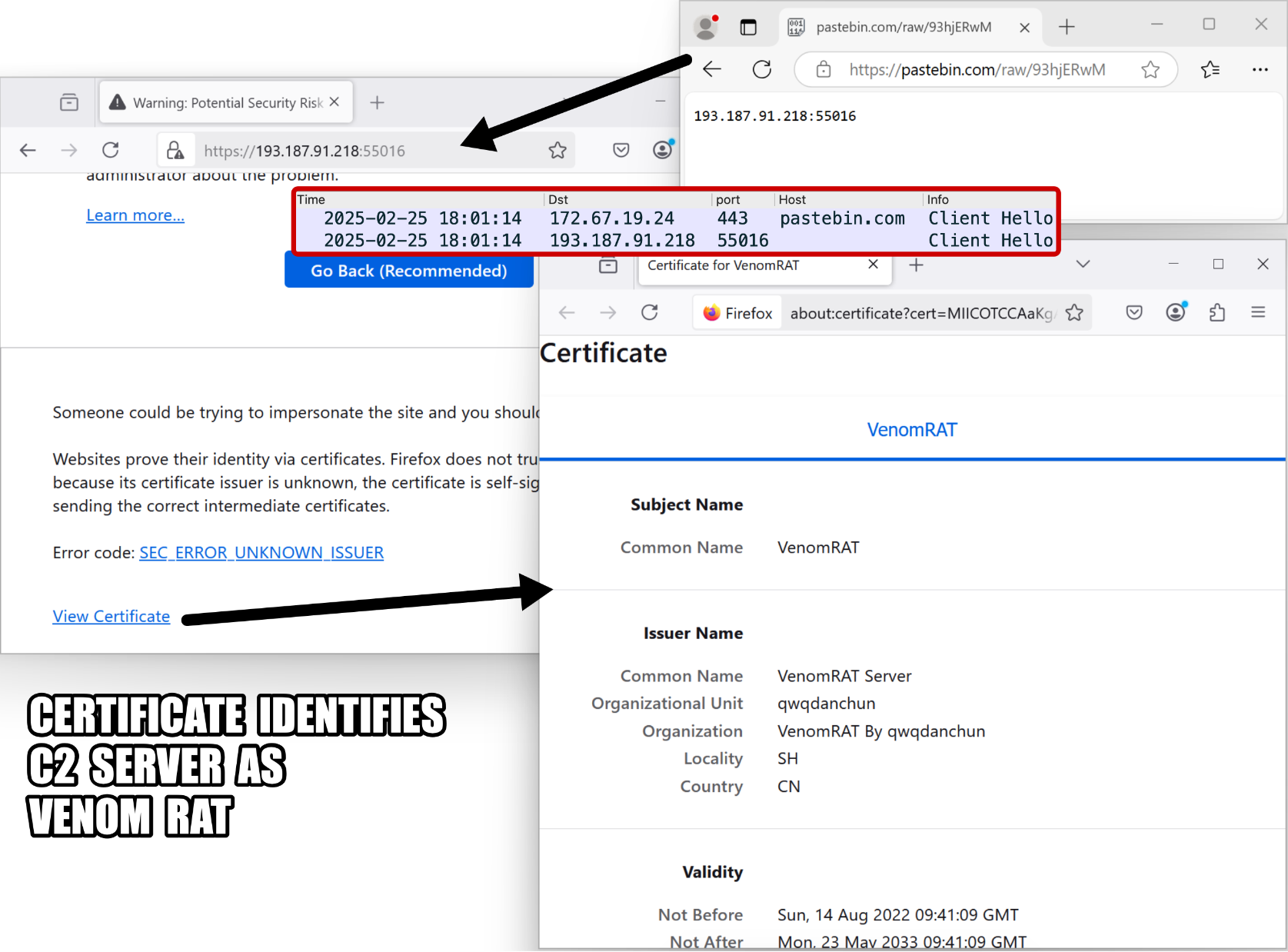Viewport: 1288px width, 952px height.
Task: Open Firefox account in certificate window
Action: (1176, 311)
